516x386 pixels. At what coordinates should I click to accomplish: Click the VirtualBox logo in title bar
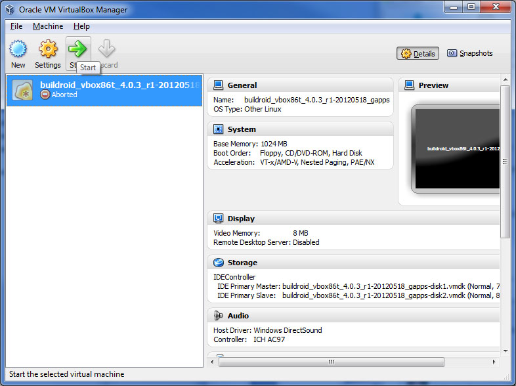(11, 10)
